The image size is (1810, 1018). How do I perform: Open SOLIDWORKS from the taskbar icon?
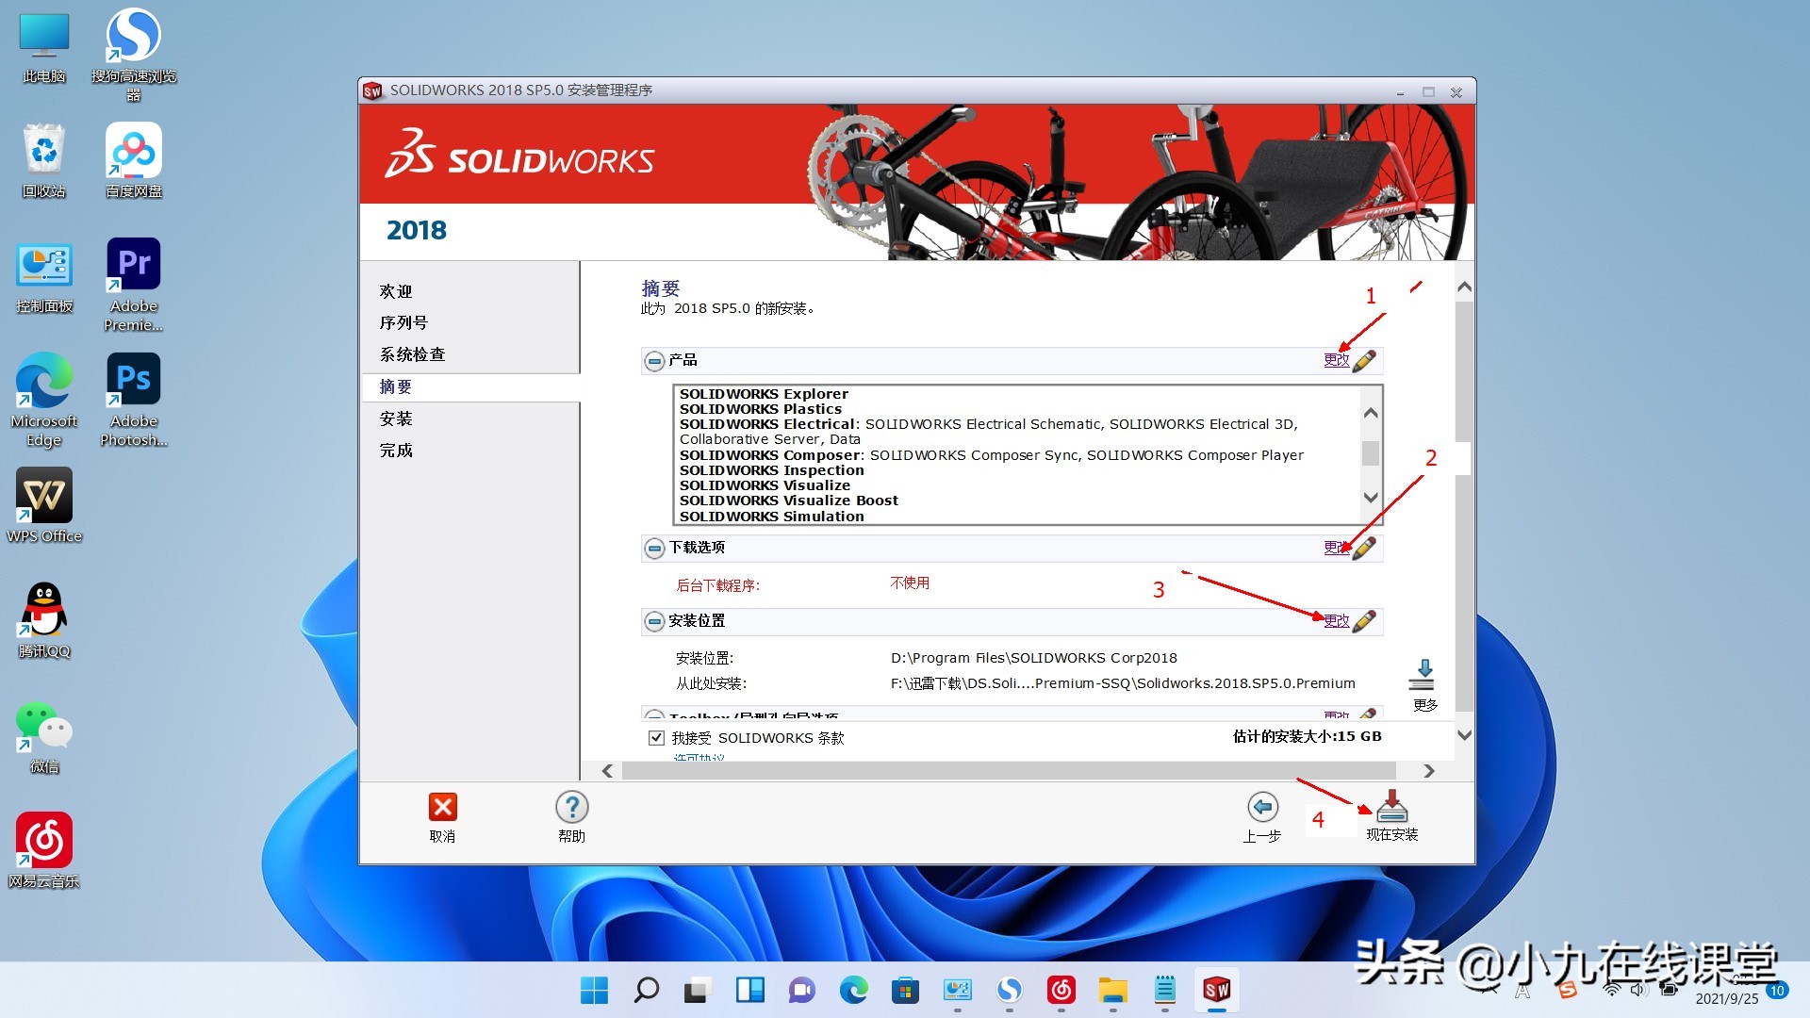(1216, 991)
